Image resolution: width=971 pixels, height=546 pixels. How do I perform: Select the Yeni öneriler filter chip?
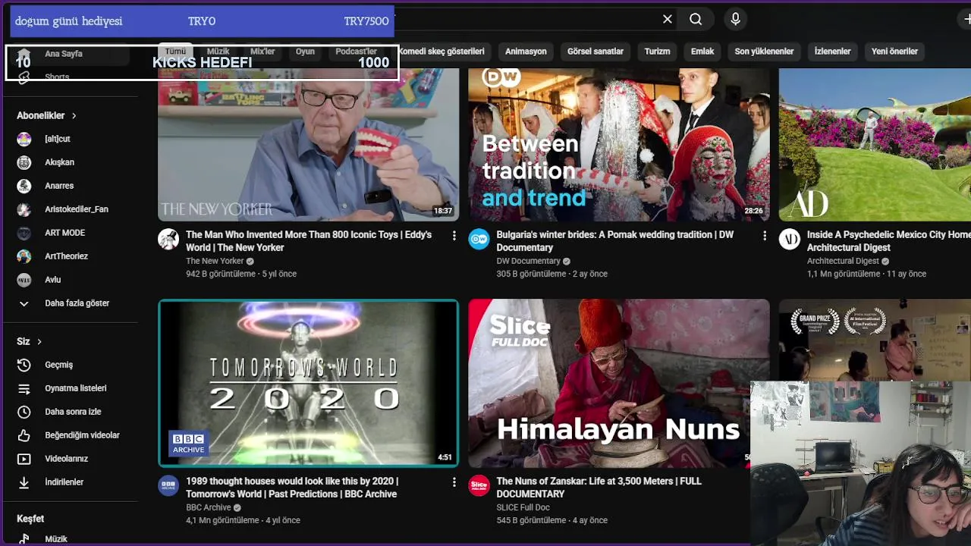point(894,52)
